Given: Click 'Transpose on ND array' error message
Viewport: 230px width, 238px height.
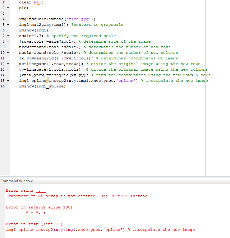Looking at the screenshot, I should coord(78,196).
